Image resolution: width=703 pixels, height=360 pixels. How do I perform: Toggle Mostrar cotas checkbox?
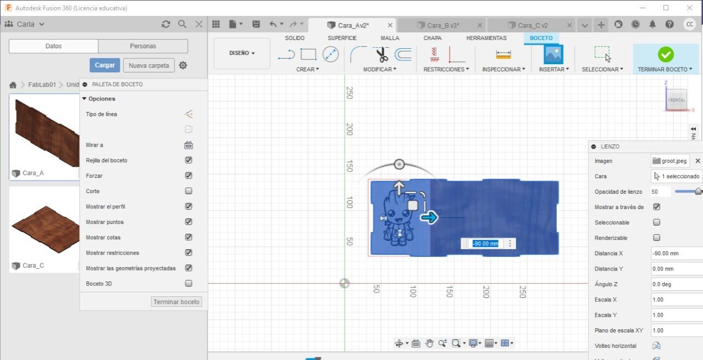(189, 237)
